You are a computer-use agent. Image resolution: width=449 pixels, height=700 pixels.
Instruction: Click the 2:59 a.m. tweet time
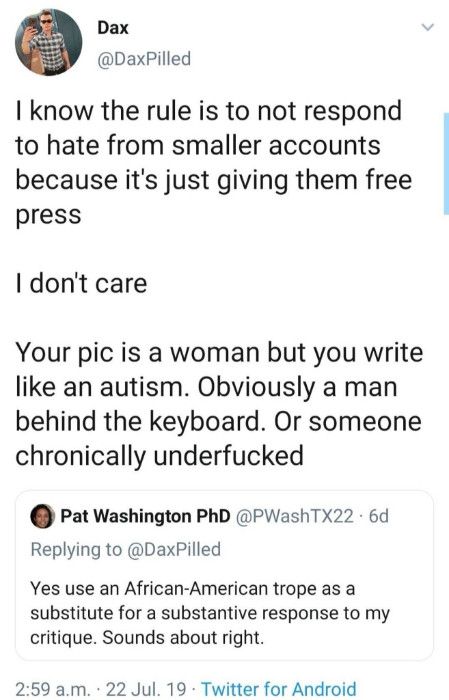click(51, 687)
